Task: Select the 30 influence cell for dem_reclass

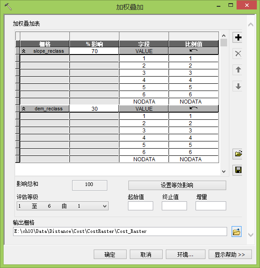Action: 94,109
